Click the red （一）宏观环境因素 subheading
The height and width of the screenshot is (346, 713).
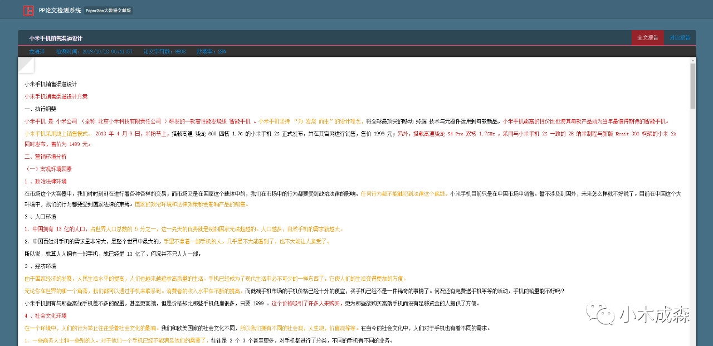(x=48, y=169)
